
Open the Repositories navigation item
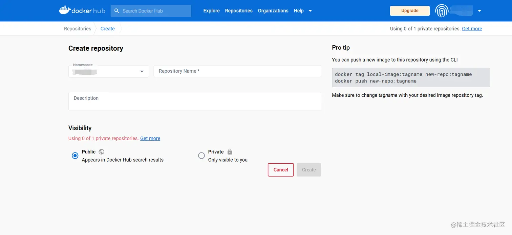[x=239, y=11]
